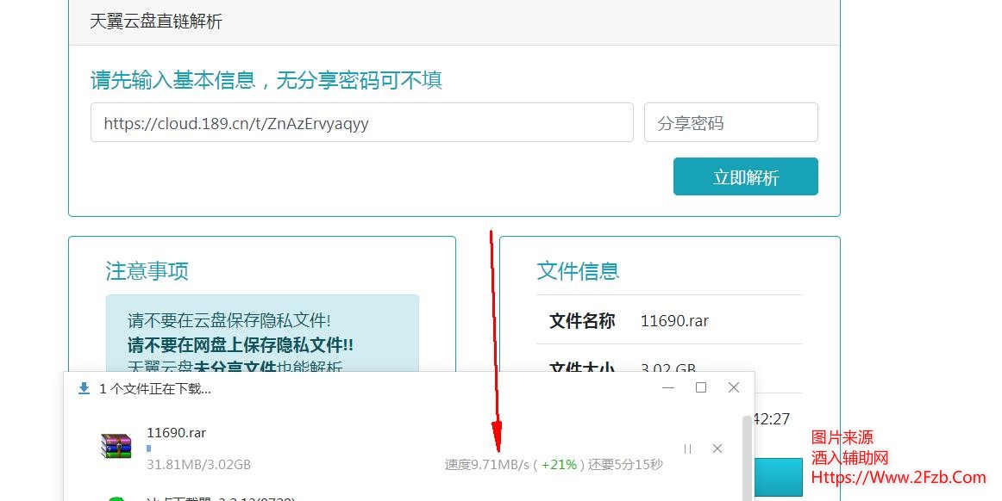Click the 11690.rar name in download list
This screenshot has width=1002, height=501.
click(177, 433)
